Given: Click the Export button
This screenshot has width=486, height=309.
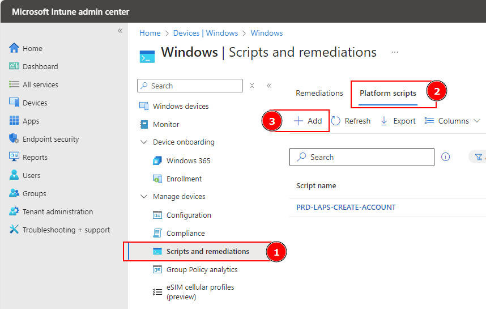Looking at the screenshot, I should click(398, 121).
